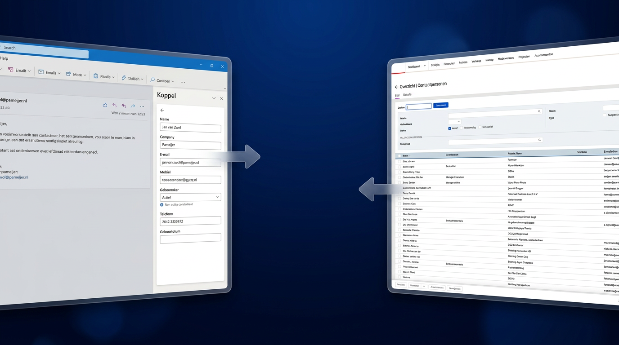Open the pameijer.nl email link in the message signature
Viewport: 619px width, 345px height.
click(x=14, y=177)
